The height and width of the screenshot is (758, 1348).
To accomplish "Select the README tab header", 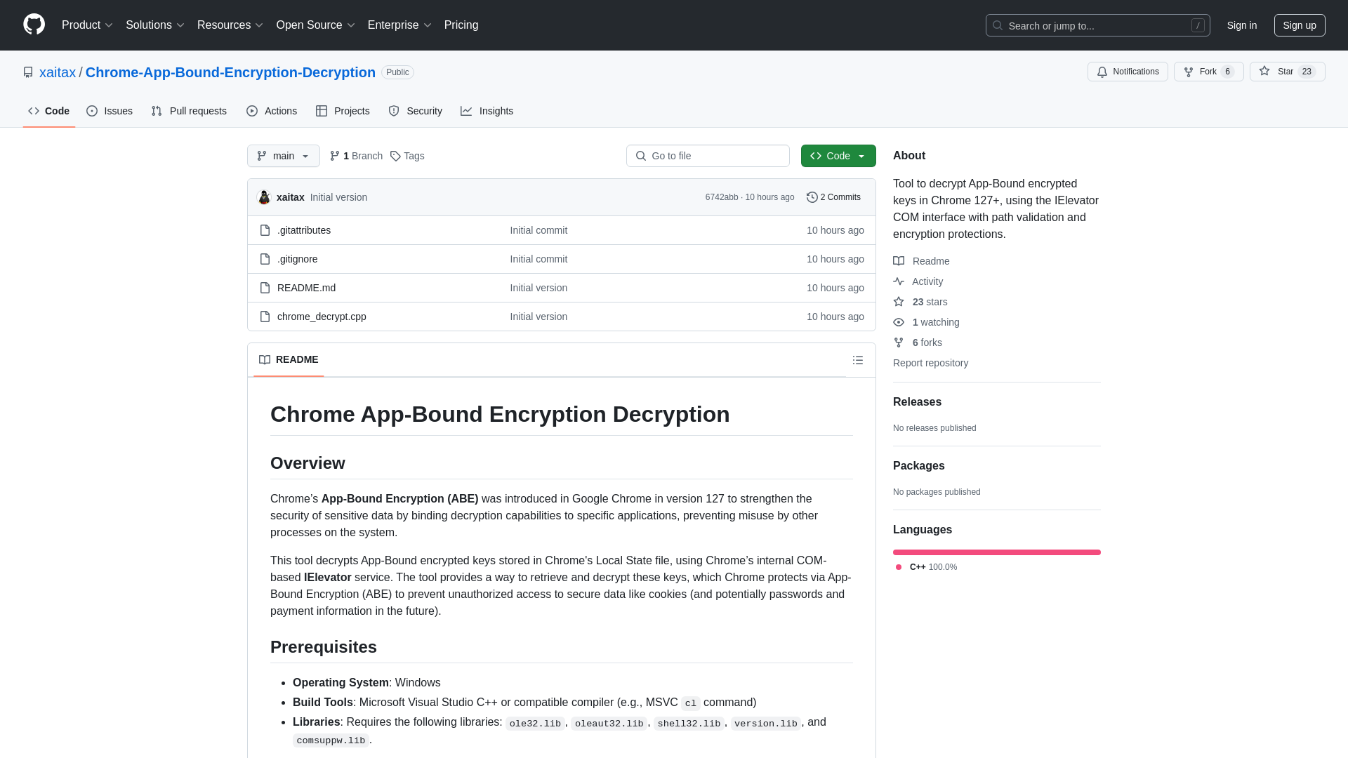I will click(x=289, y=359).
